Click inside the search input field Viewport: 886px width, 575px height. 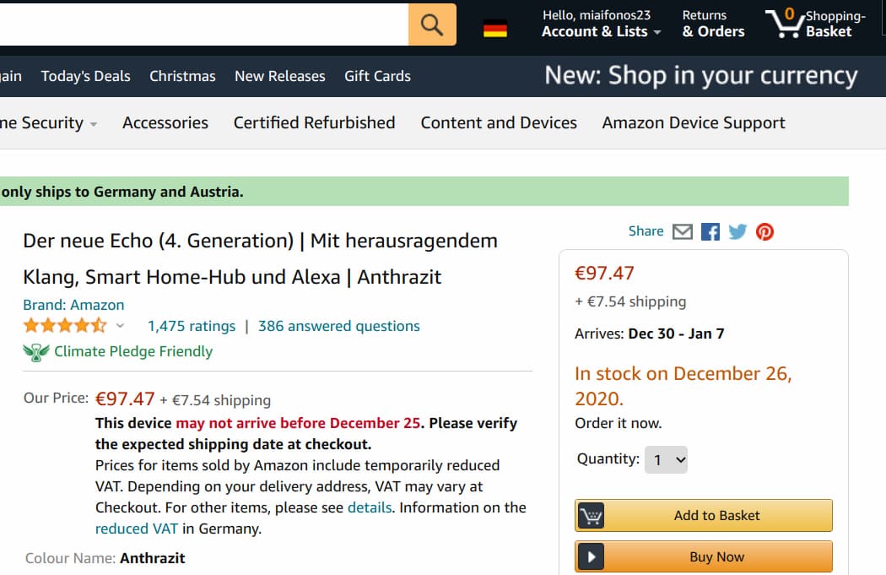click(x=203, y=24)
